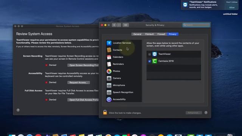Select Microphone in the privacy sidebar
The width and height of the screenshot is (242, 136).
click(124, 85)
